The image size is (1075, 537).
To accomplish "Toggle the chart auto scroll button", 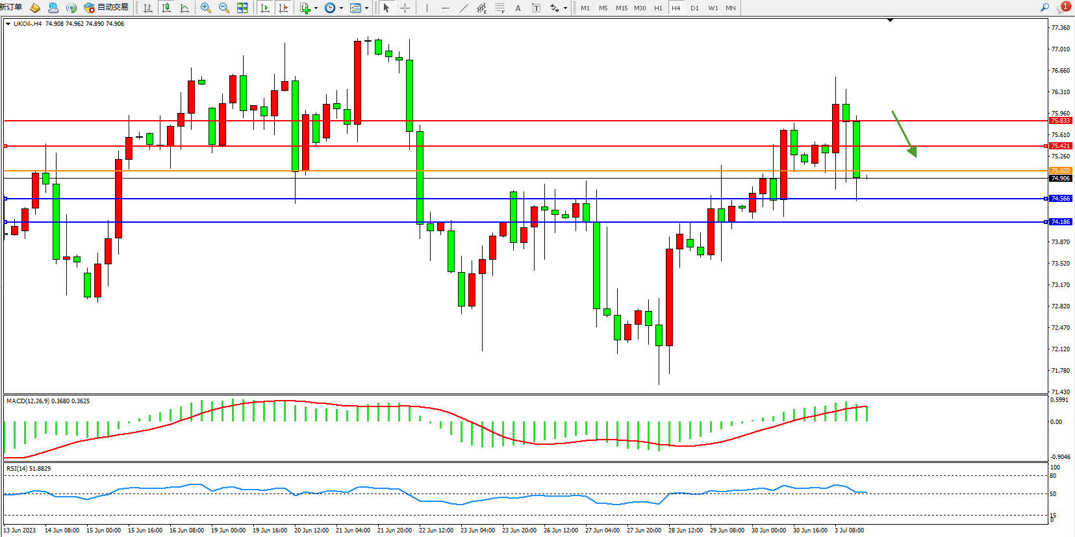I will (265, 8).
